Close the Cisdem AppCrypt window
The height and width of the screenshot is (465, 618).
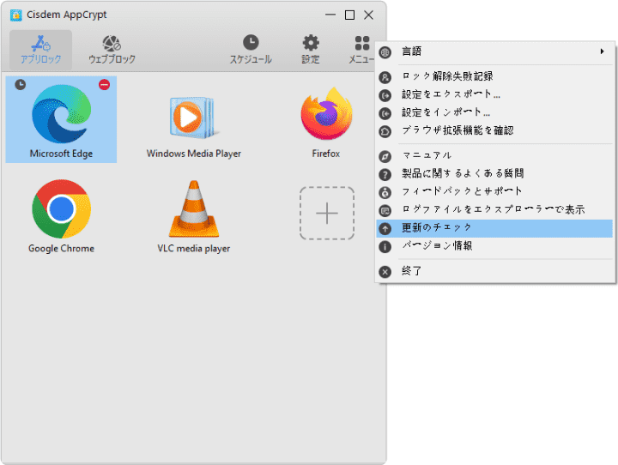coord(368,15)
